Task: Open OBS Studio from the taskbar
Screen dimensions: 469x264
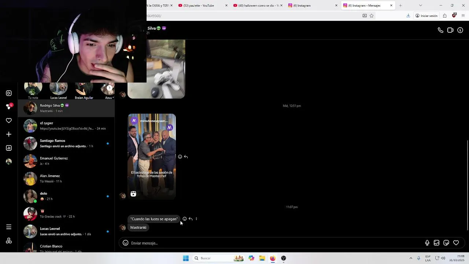Action: 284,258
